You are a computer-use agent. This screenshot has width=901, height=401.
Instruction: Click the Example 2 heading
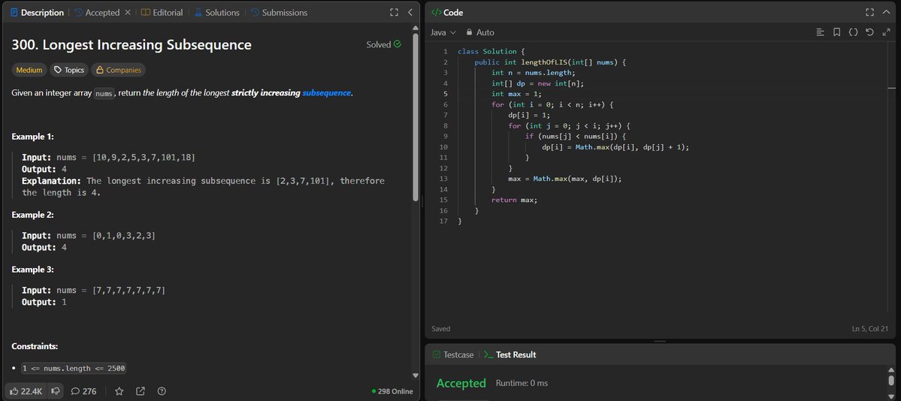click(32, 215)
